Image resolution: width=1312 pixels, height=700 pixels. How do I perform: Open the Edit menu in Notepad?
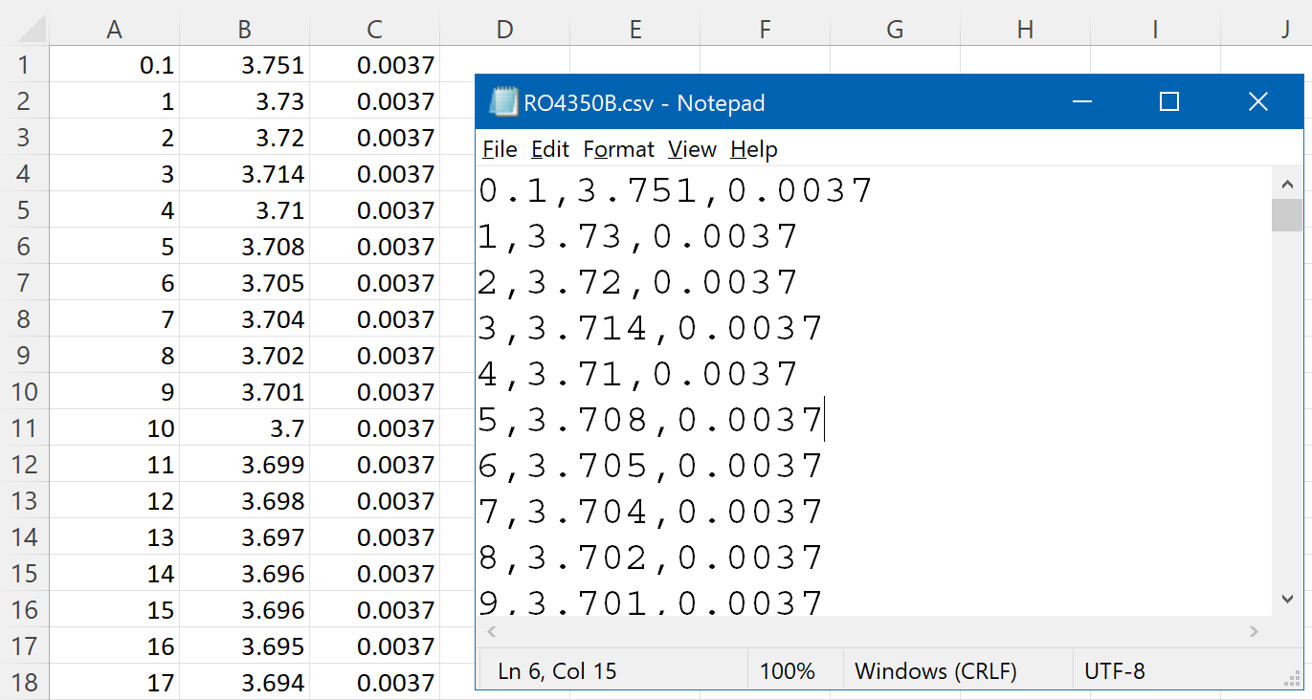(x=550, y=149)
